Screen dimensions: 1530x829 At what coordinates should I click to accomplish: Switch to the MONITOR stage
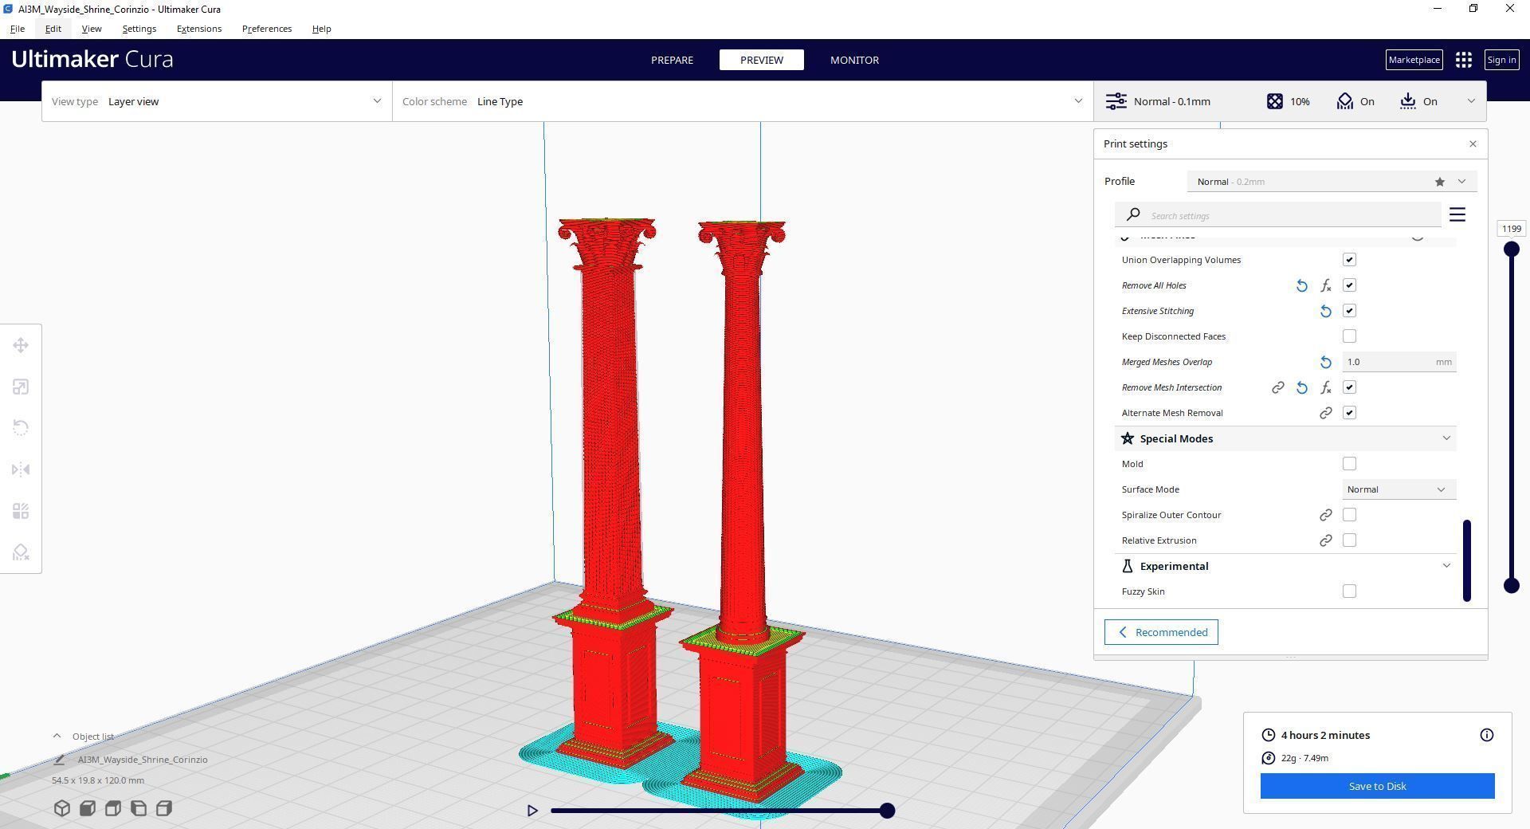tap(854, 60)
